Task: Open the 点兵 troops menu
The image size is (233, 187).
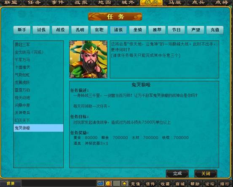Action: (x=198, y=3)
